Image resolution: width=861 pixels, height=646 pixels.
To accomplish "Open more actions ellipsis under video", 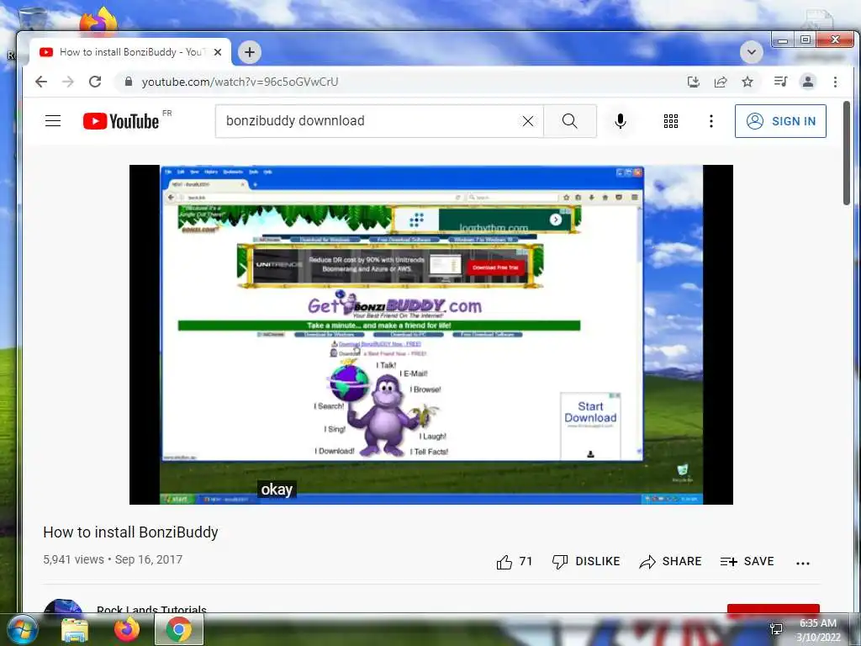I will point(803,563).
